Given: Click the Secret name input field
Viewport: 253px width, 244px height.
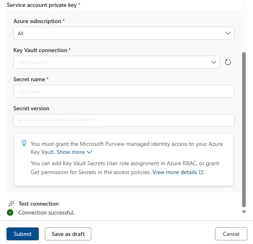Looking at the screenshot, I should pos(124,91).
